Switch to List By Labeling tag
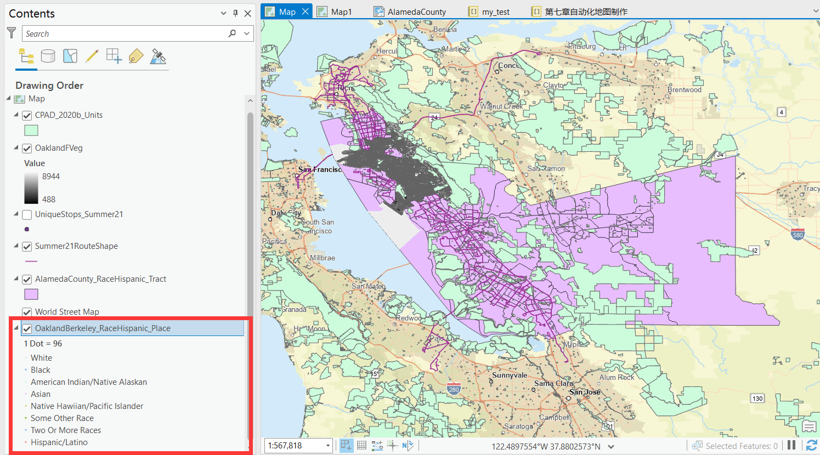 coord(136,56)
